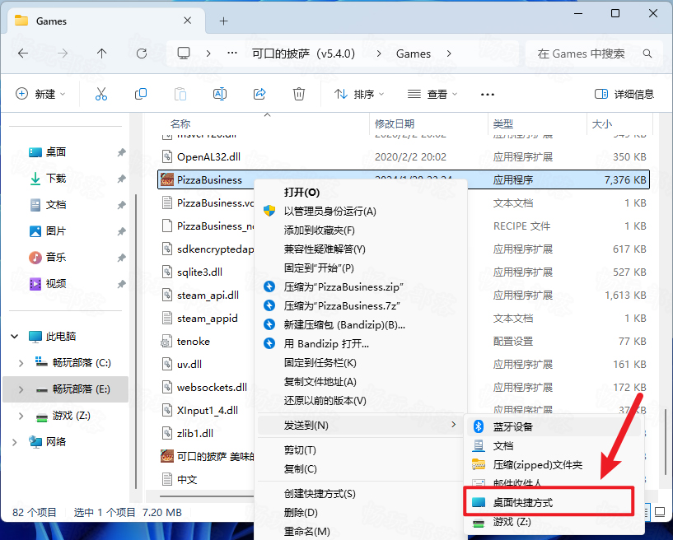Viewport: 673px width, 540px height.
Task: Select the 中文 text file
Action: coord(187,480)
